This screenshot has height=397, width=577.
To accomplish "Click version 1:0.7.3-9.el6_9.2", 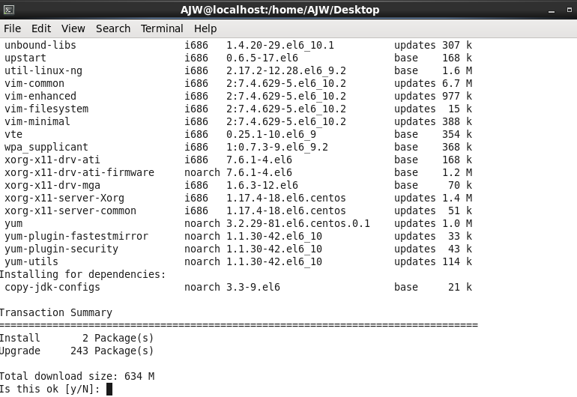I will pos(277,147).
